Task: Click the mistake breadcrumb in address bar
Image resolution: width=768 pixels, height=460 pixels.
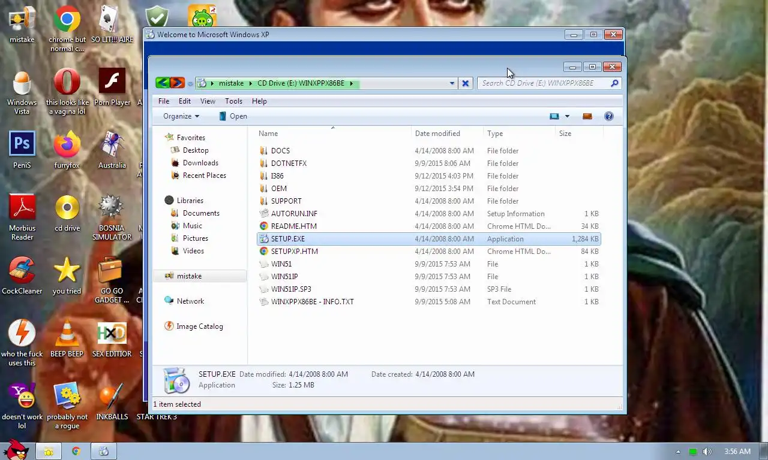Action: pyautogui.click(x=231, y=83)
